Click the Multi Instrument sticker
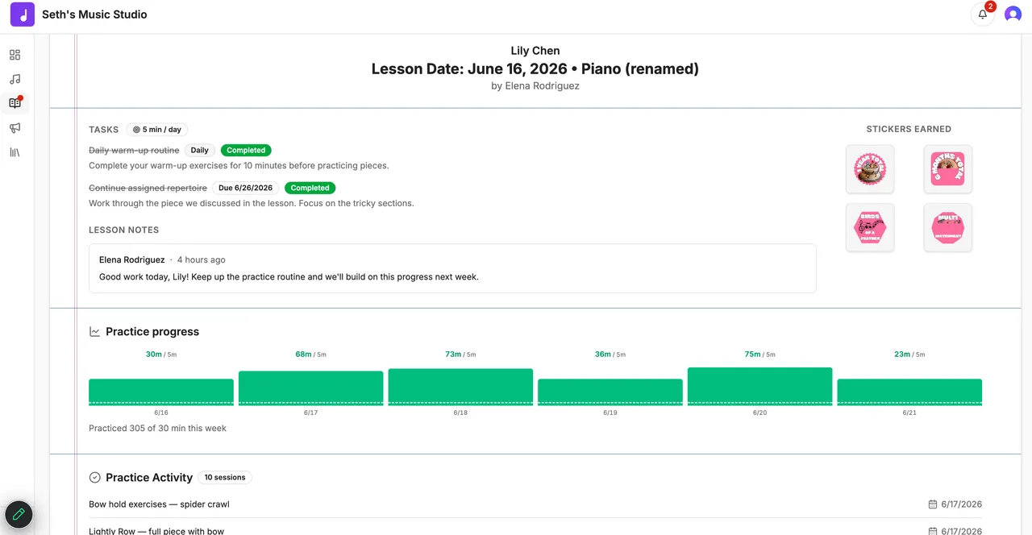1032x535 pixels. point(947,227)
